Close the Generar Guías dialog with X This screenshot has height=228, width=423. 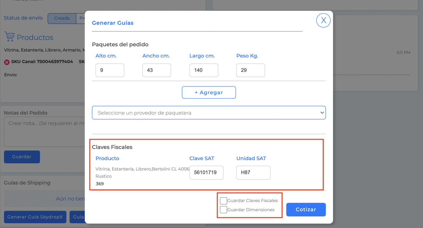click(x=323, y=20)
